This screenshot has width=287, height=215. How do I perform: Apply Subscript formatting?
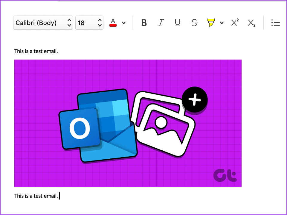click(x=251, y=23)
